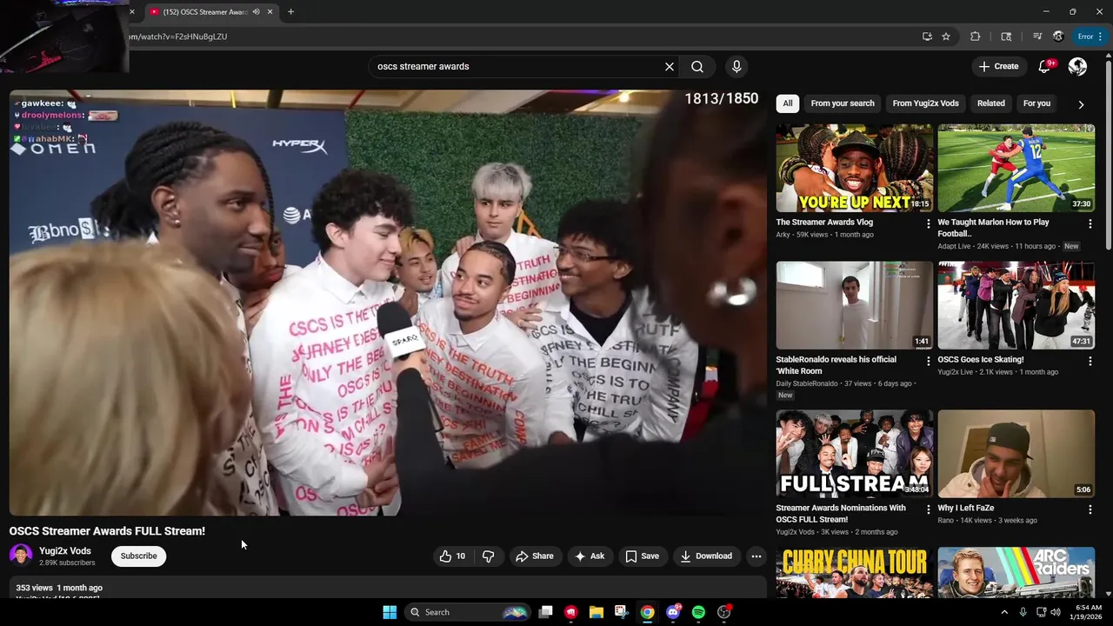The width and height of the screenshot is (1113, 626).
Task: Open the more actions menu below the video
Action: click(x=756, y=556)
